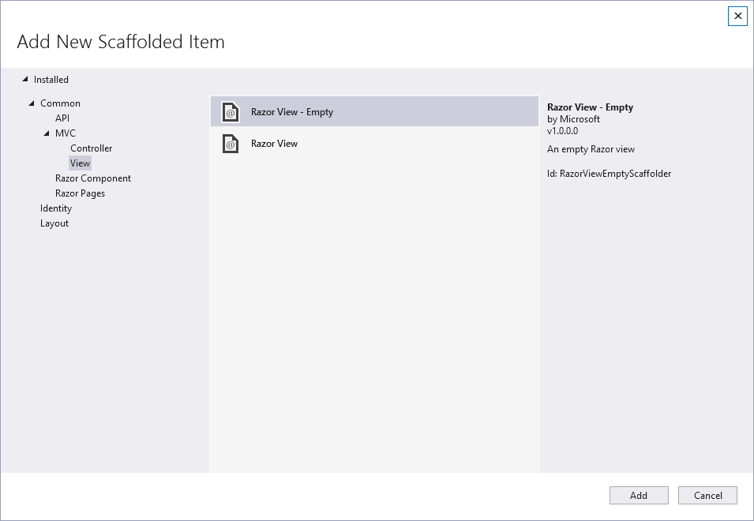Click the Installed label
Viewport: 754px width, 521px height.
point(51,80)
